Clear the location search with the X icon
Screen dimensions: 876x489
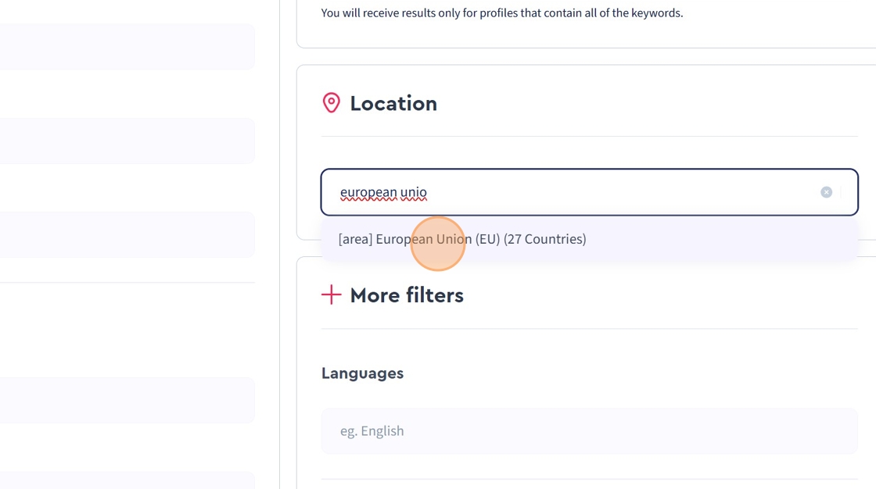pos(826,192)
